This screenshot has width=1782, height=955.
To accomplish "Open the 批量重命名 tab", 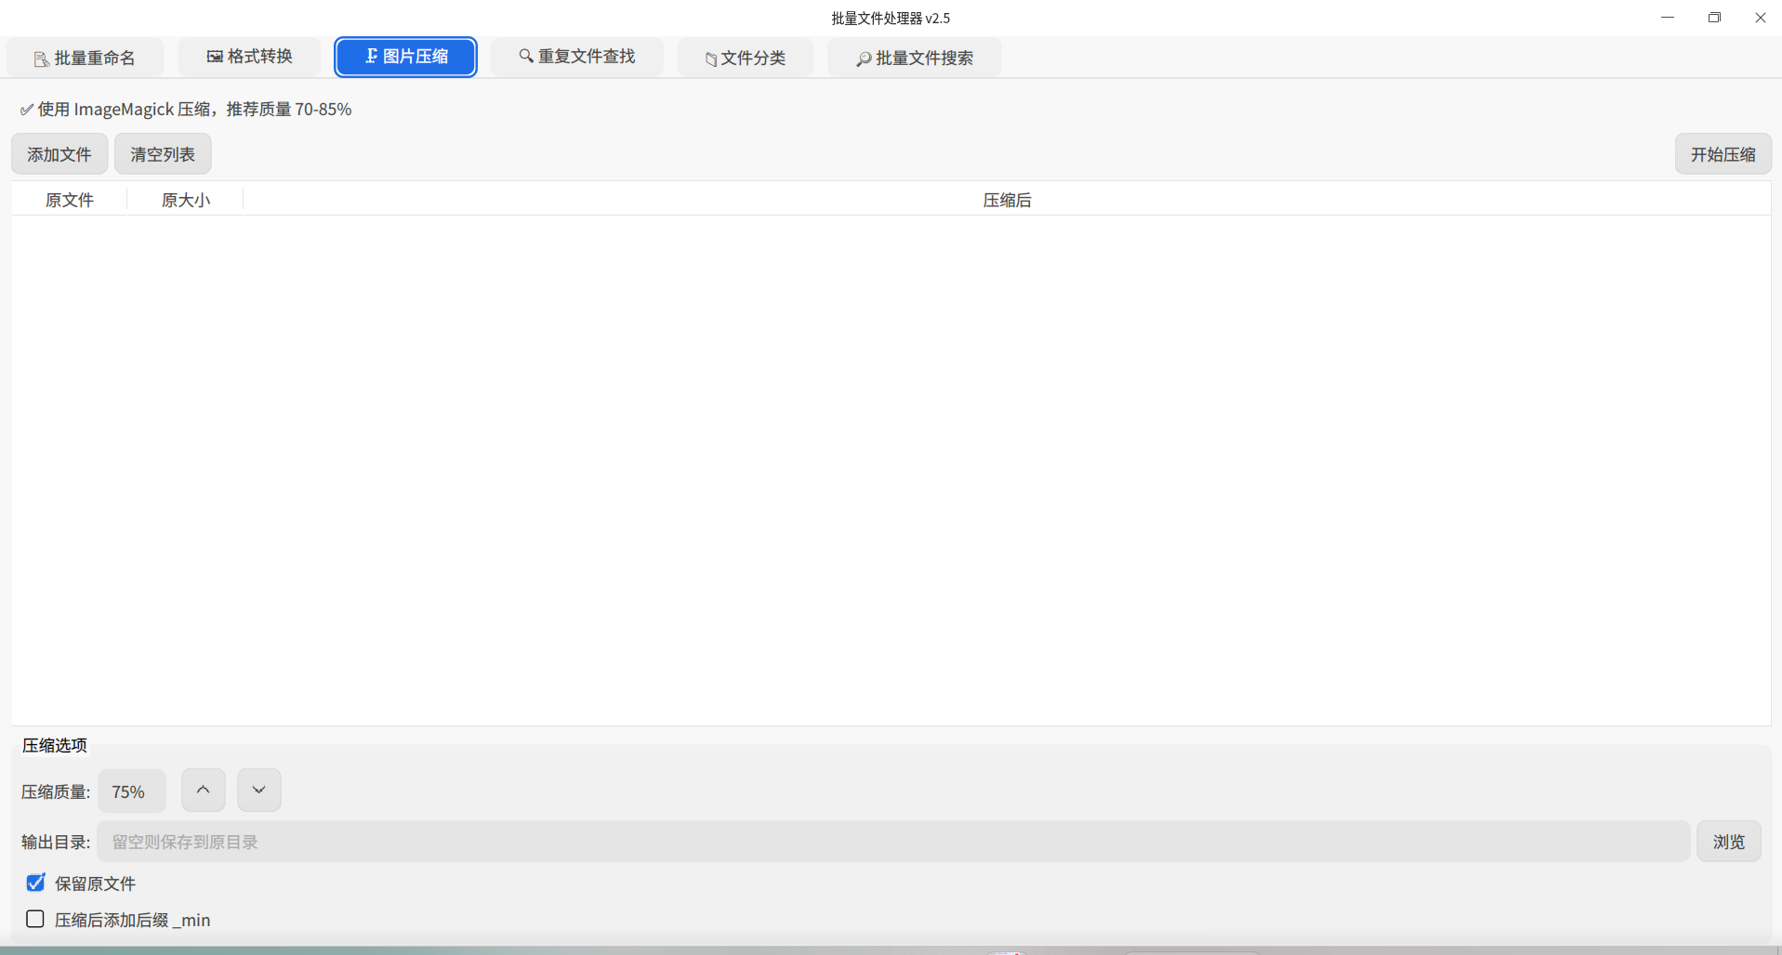I will point(85,58).
